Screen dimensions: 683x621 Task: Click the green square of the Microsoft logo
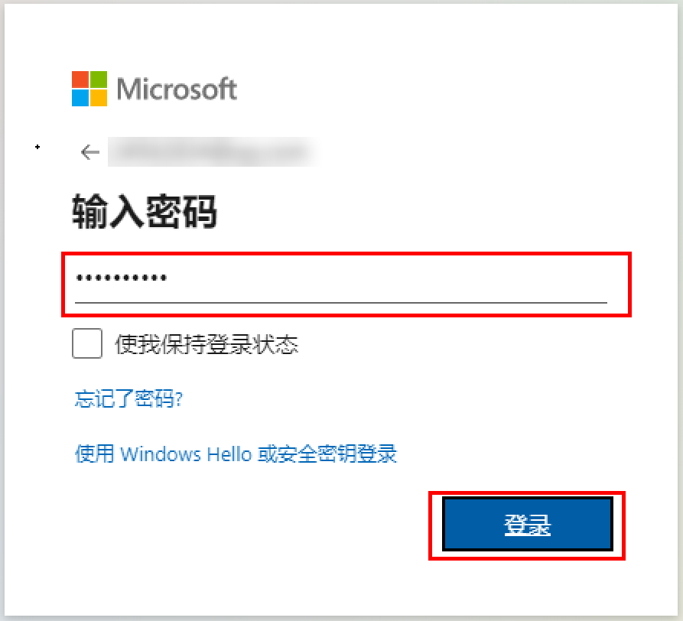[x=99, y=80]
